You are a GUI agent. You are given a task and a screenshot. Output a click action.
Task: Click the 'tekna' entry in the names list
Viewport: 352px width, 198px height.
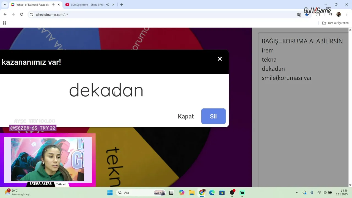point(269,59)
